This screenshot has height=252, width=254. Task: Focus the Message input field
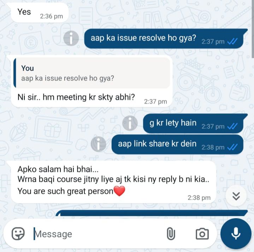[97, 234]
